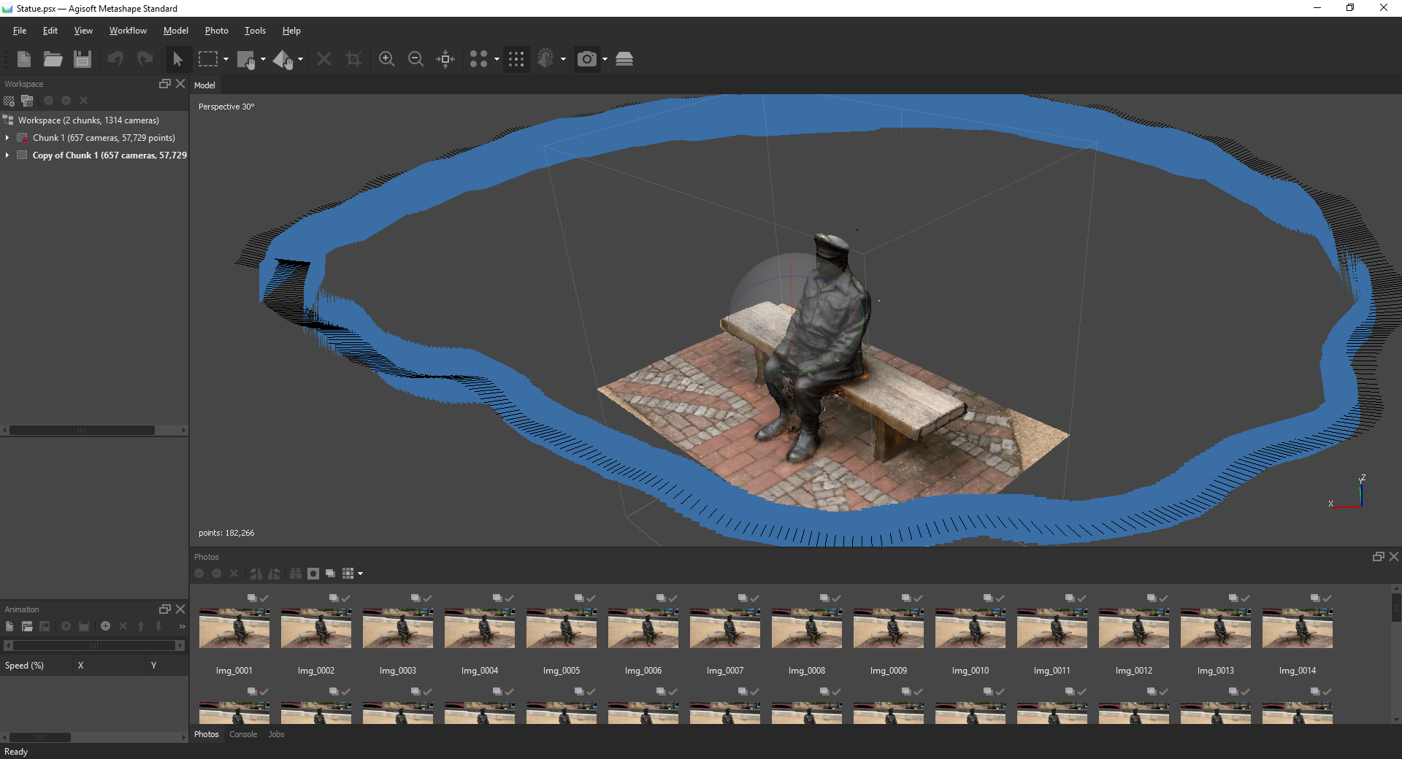Open the Photos view mode dropdown arrow
This screenshot has width=1402, height=759.
click(360, 574)
